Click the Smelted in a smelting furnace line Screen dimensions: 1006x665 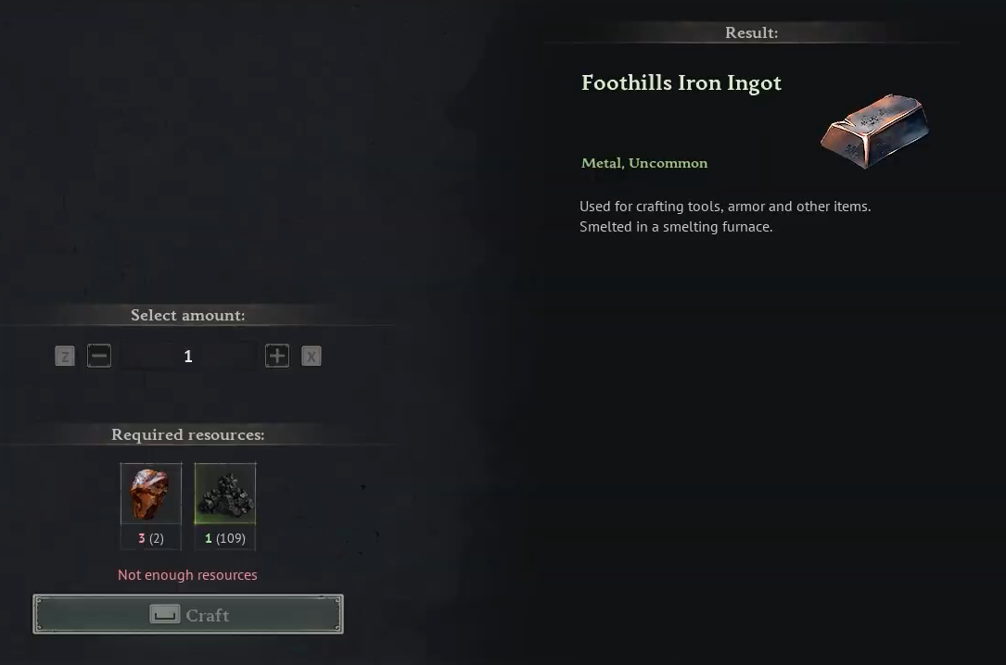[x=676, y=227]
